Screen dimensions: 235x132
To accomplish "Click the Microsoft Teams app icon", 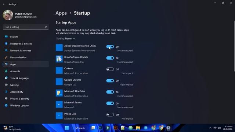I will pyautogui.click(x=59, y=104).
